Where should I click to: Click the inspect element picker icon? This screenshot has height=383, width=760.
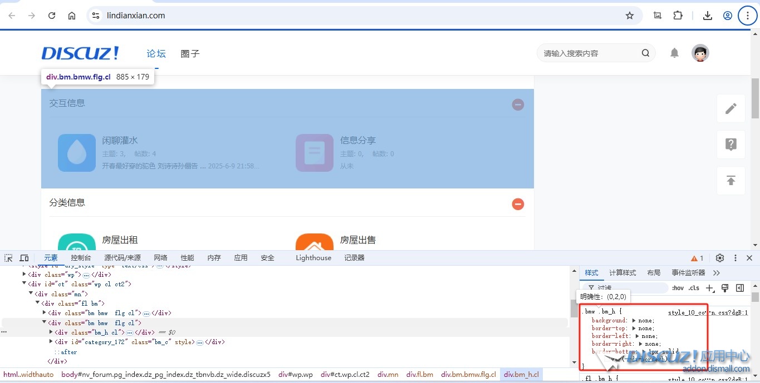[8, 258]
